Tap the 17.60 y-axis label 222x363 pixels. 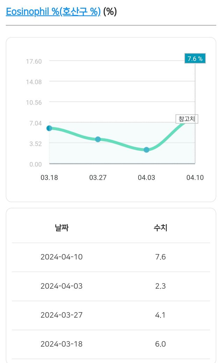pyautogui.click(x=34, y=61)
